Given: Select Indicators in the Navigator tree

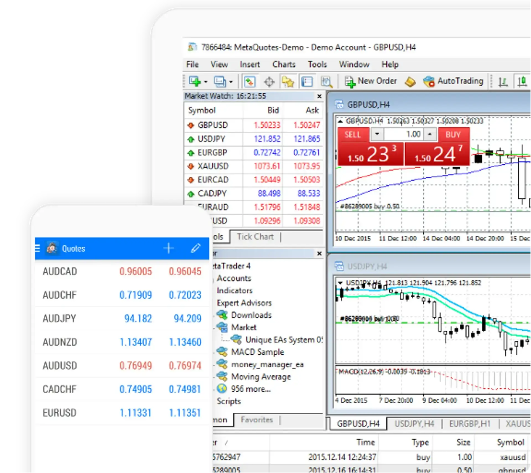Looking at the screenshot, I should (x=235, y=290).
